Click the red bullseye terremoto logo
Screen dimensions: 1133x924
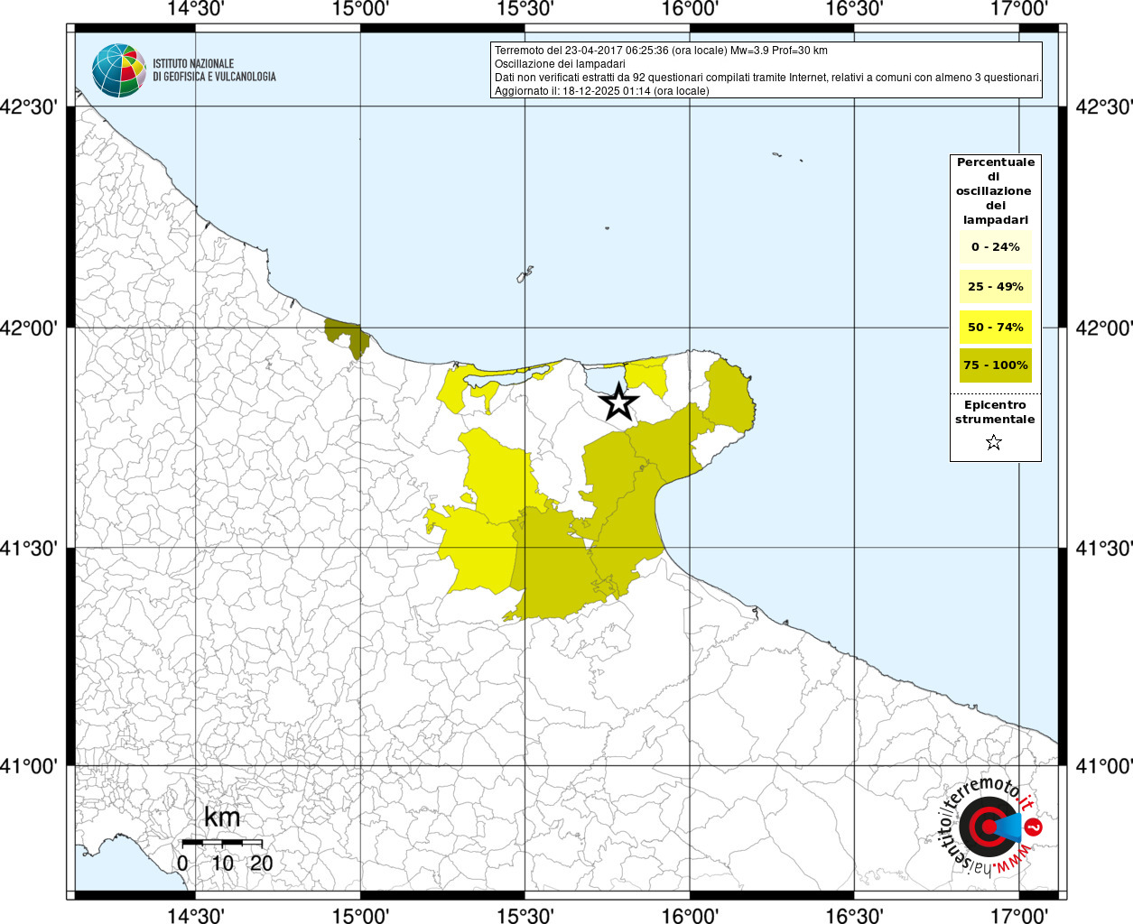click(987, 827)
